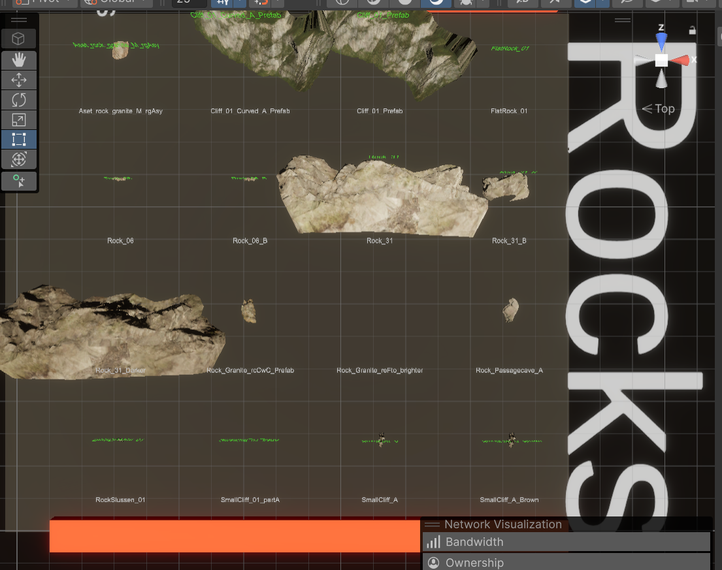Select the Hand view tool
722x570 pixels.
click(19, 60)
